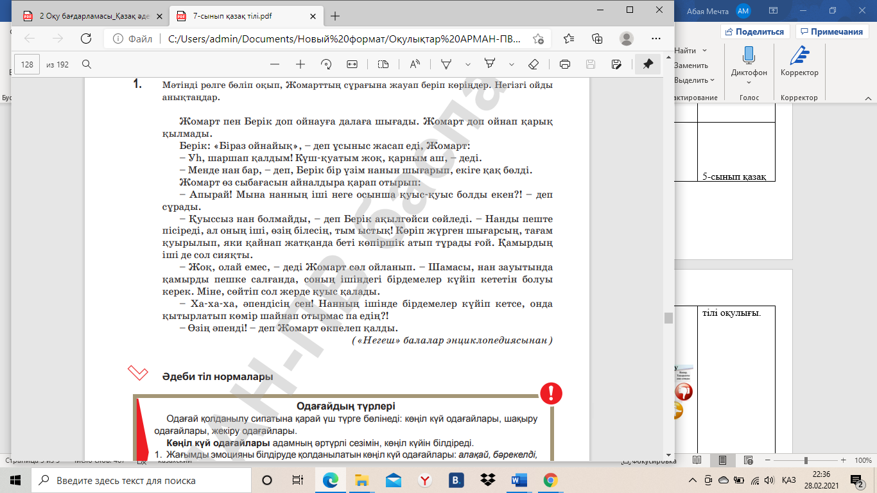877x493 pixels.
Task: Click the Поделиться button in Word
Action: tap(755, 31)
